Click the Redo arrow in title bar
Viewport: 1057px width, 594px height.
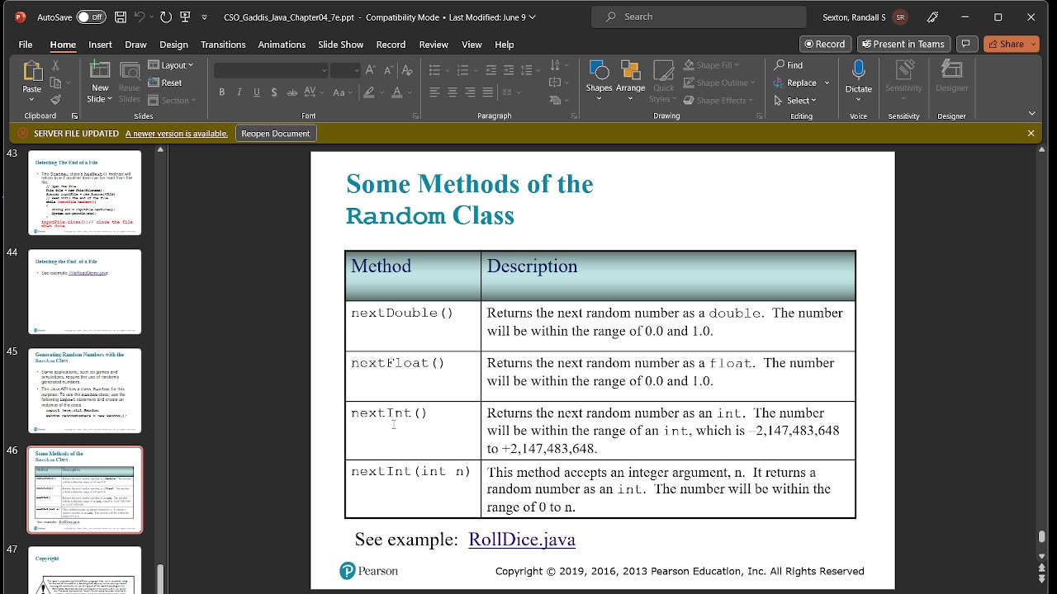(x=165, y=16)
